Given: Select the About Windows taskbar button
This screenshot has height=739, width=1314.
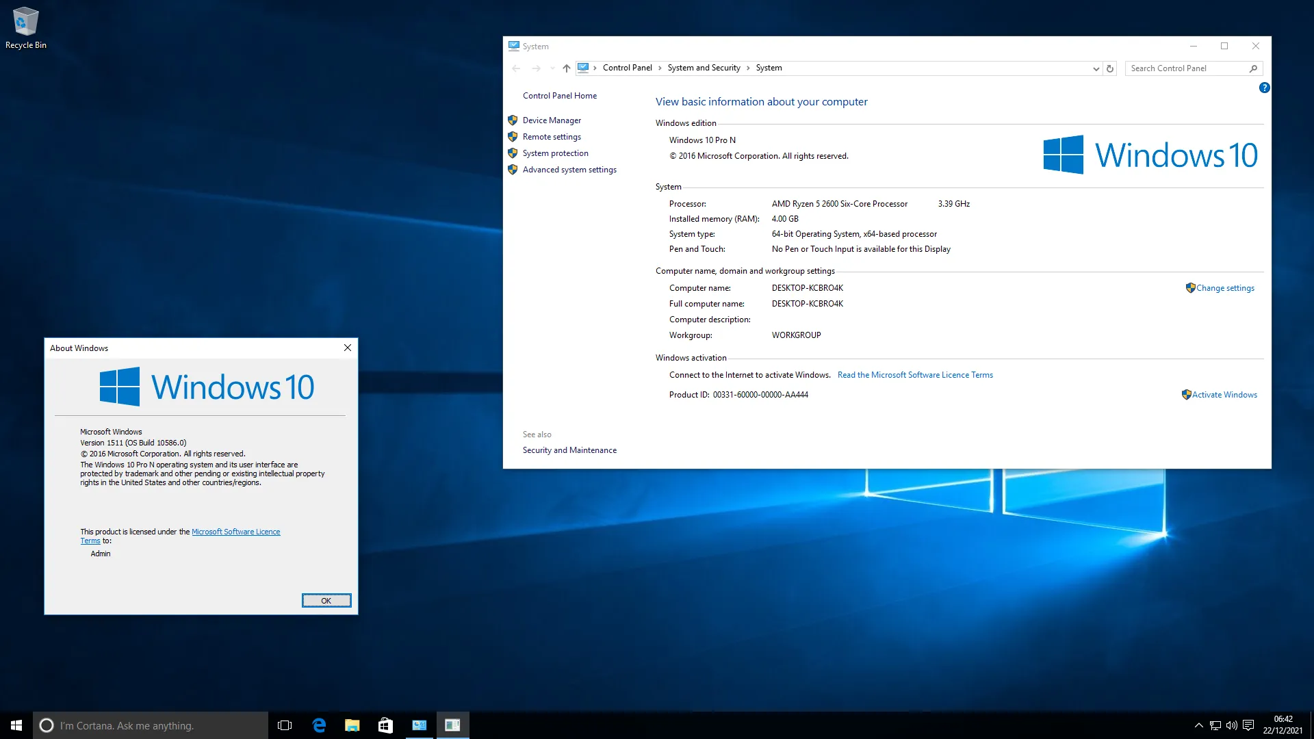Looking at the screenshot, I should (453, 725).
